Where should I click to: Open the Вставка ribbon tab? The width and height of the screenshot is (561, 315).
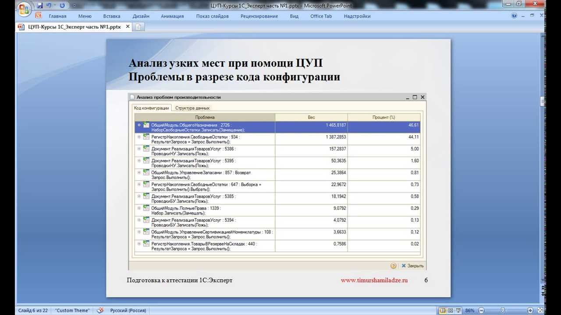(112, 16)
